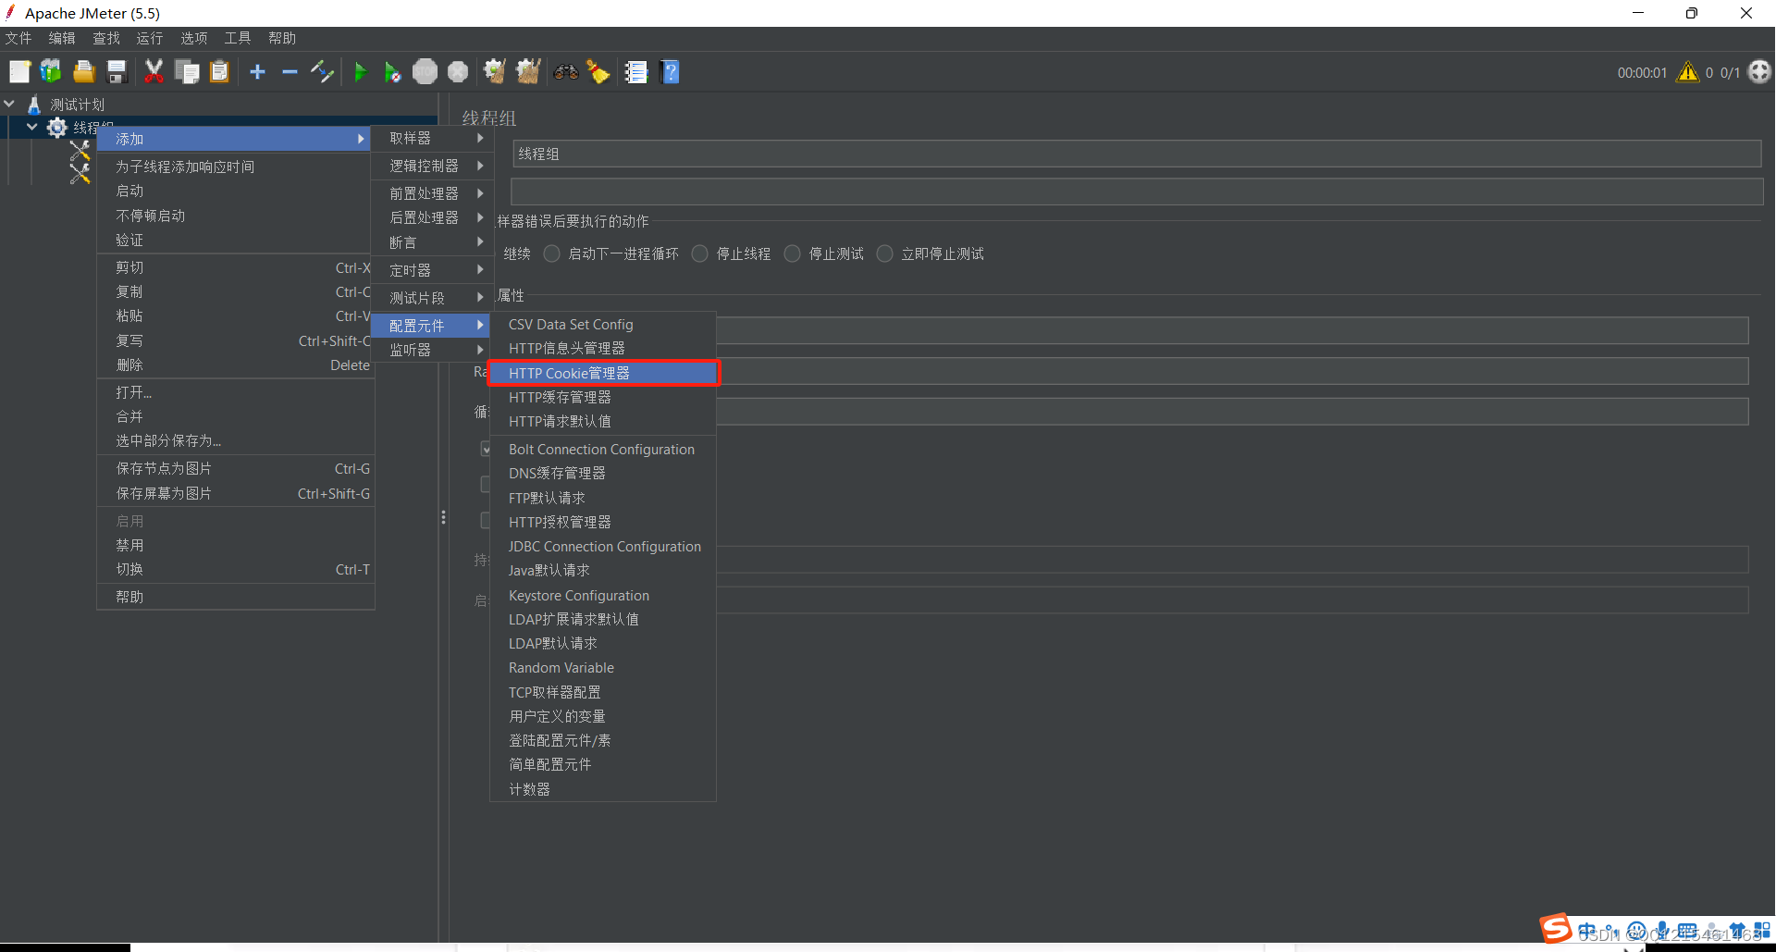The height and width of the screenshot is (952, 1776).
Task: Click the Clear results broom-gear icon
Action: 495,72
